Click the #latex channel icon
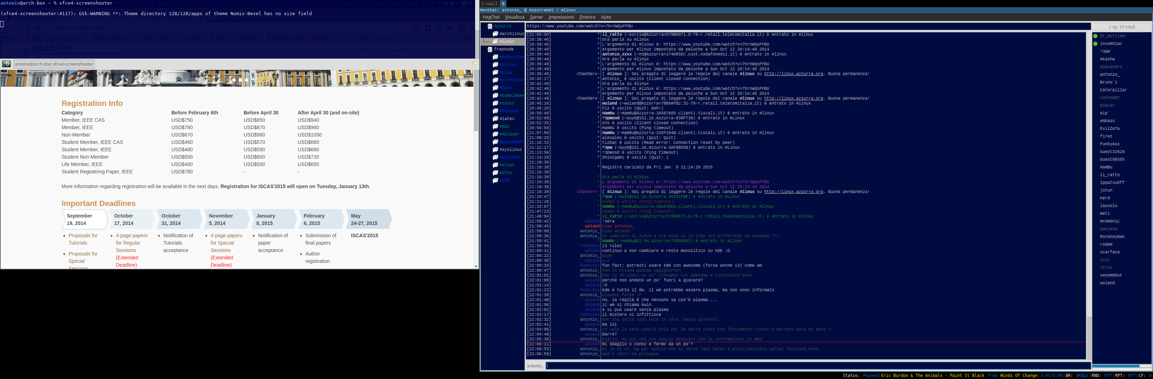Screen dimensions: 1153x379 coord(495,119)
